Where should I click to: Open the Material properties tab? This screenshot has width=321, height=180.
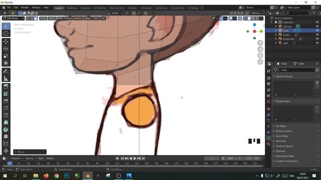269,144
